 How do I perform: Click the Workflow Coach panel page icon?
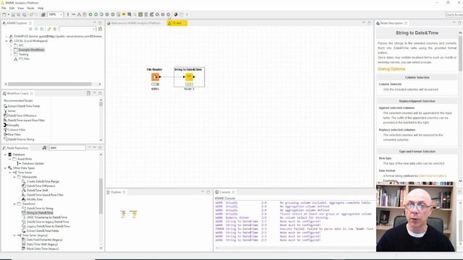(x=88, y=93)
